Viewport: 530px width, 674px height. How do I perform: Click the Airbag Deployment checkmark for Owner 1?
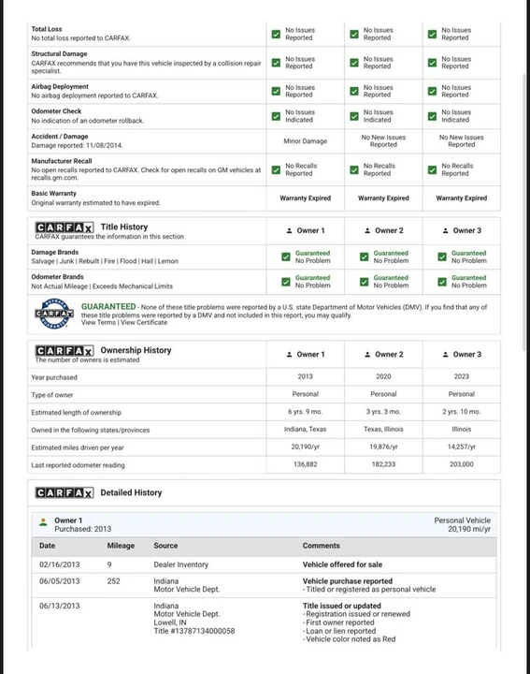[276, 91]
